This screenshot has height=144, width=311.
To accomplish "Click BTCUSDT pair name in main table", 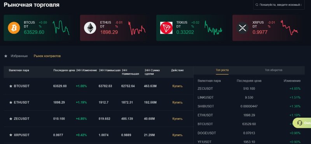I will click(22, 86).
